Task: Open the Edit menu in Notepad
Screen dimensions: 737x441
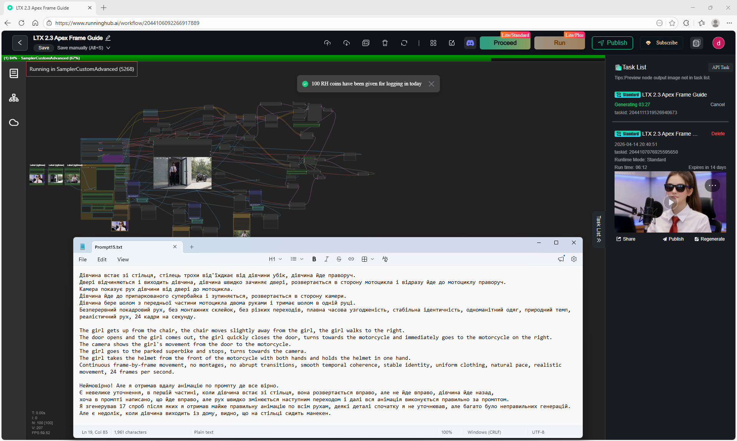Action: click(x=102, y=259)
